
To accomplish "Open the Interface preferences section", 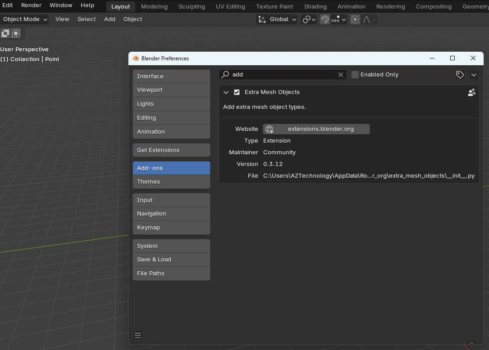I will 171,76.
